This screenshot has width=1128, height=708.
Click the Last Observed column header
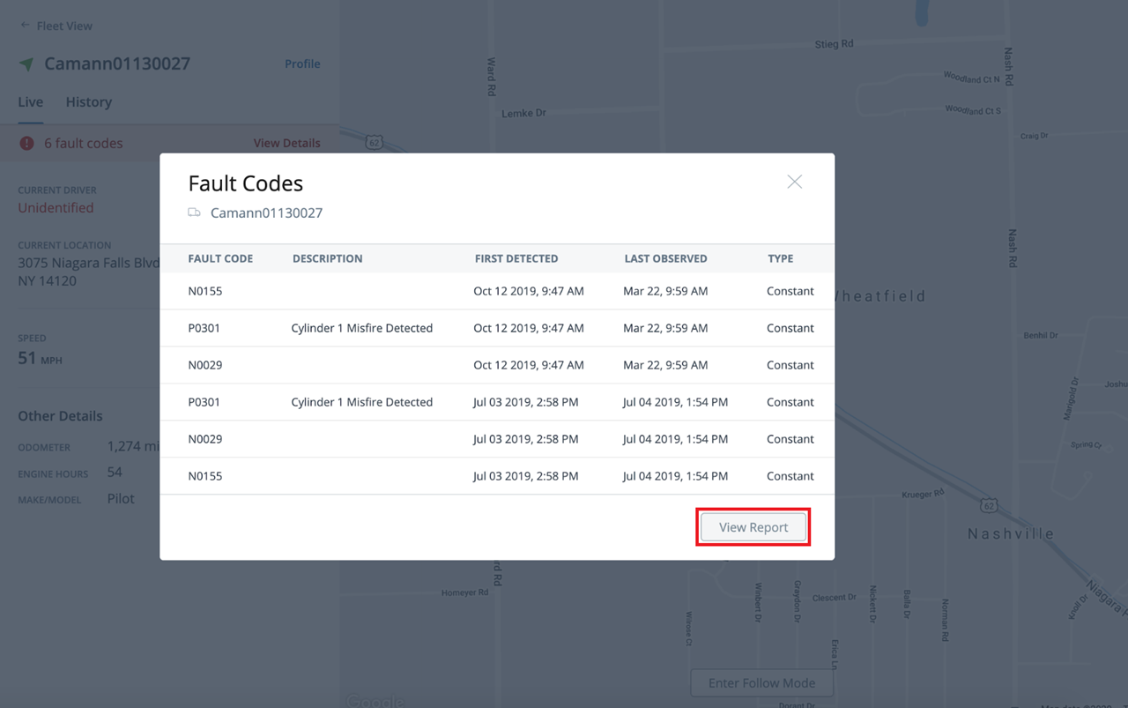pos(665,258)
